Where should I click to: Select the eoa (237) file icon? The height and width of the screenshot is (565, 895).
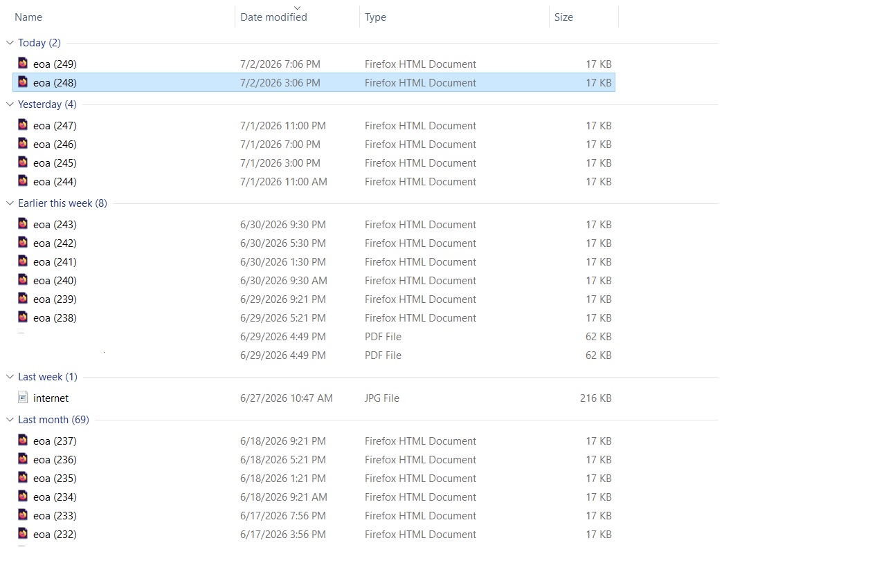[23, 440]
